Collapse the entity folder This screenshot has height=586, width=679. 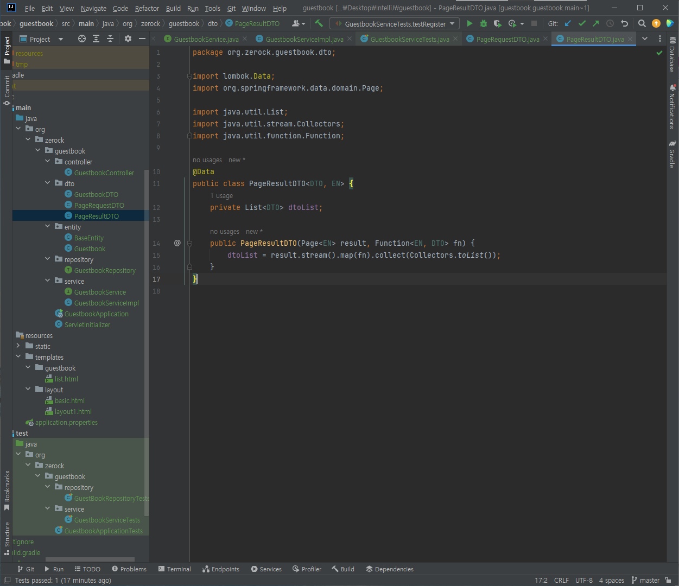point(48,226)
